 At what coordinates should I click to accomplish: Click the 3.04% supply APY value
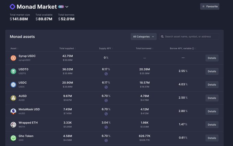coord(106,123)
